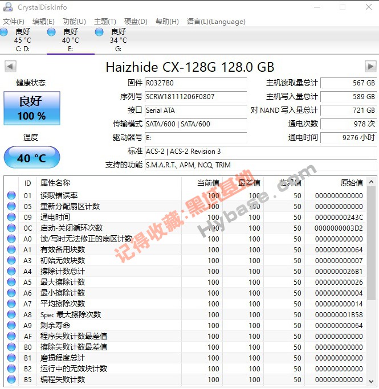379x389 pixels.
Task: Click the status dot for row 09
Action: click(11, 217)
